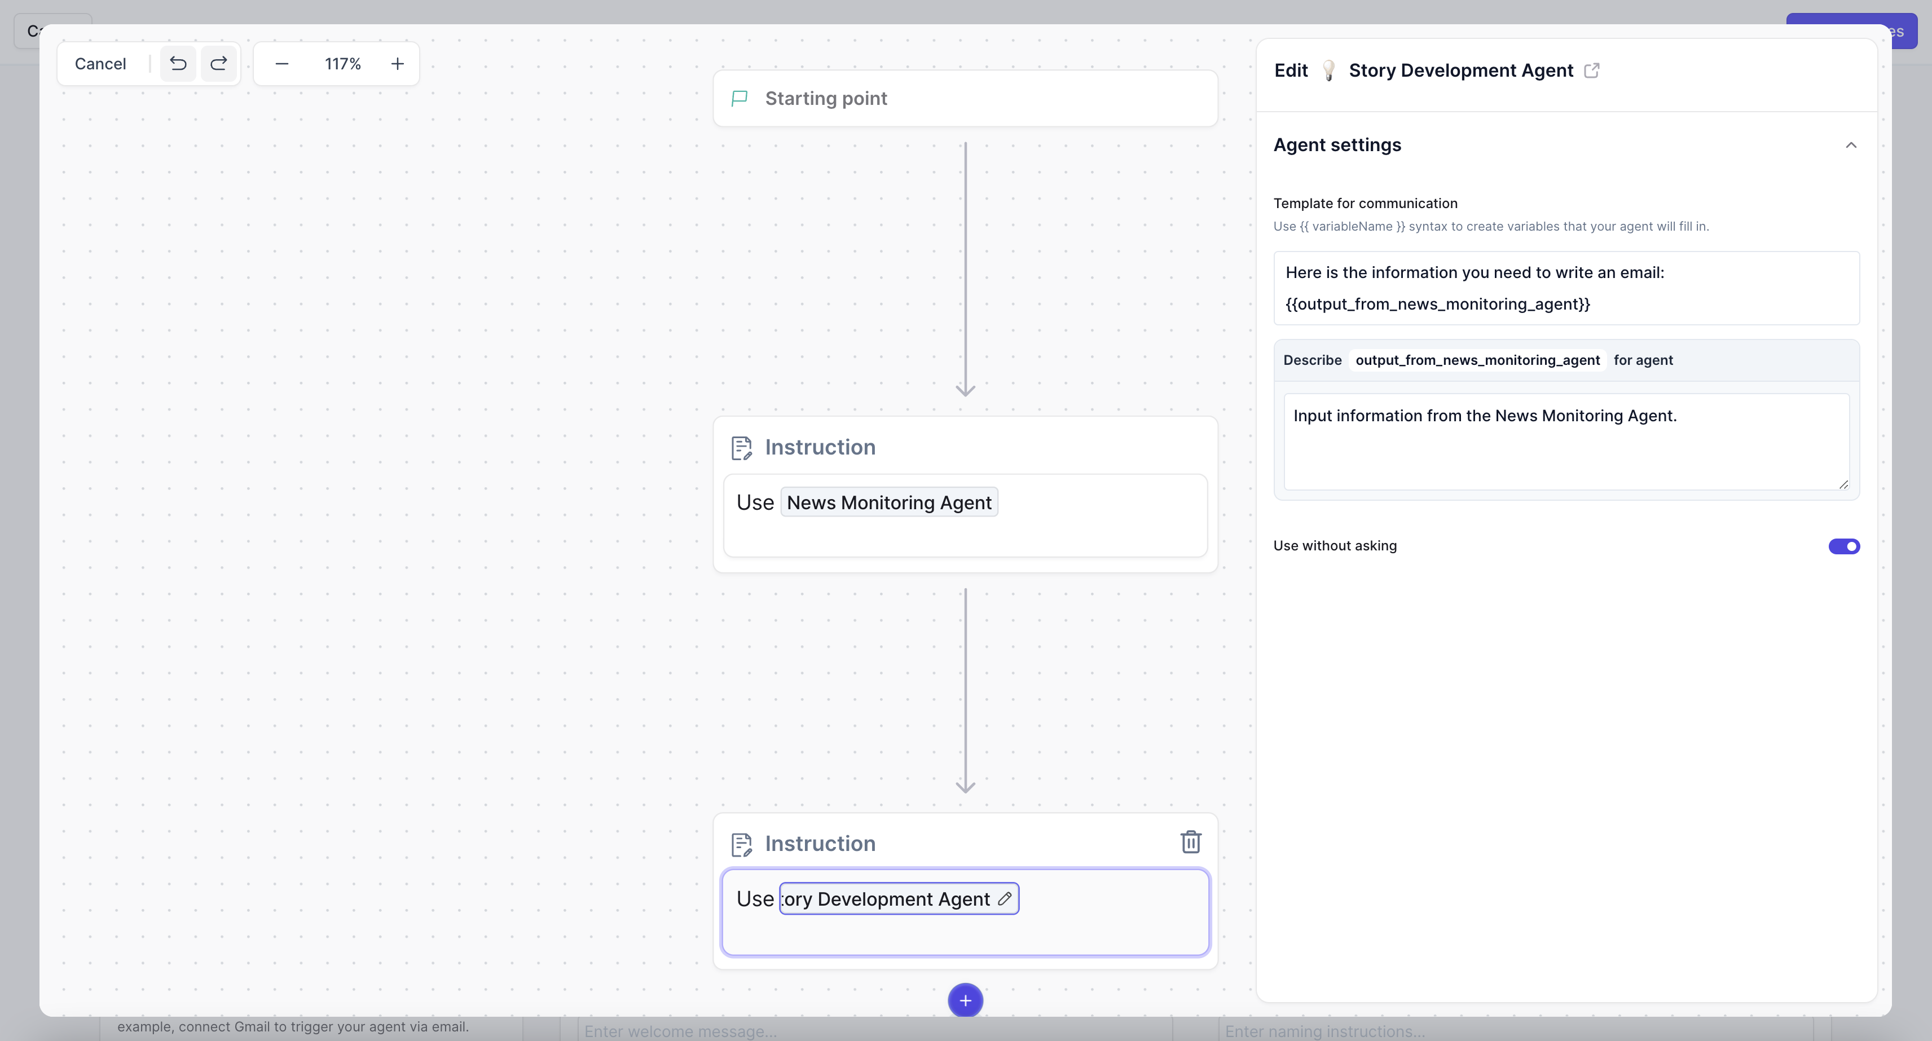Viewport: 1932px width, 1041px height.
Task: Select the Starting point flag icon
Action: (x=740, y=98)
